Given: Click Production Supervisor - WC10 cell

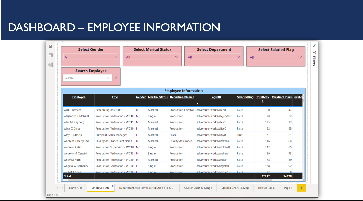Looking at the screenshot, I should 115,147.
